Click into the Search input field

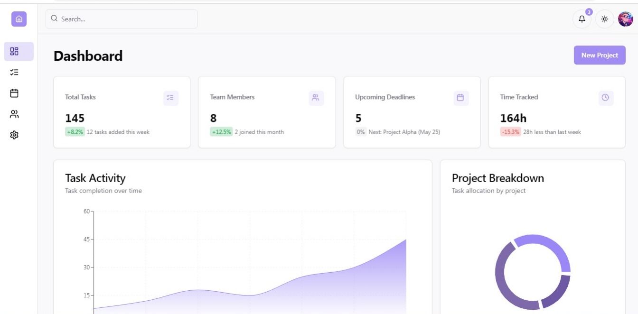pos(122,19)
